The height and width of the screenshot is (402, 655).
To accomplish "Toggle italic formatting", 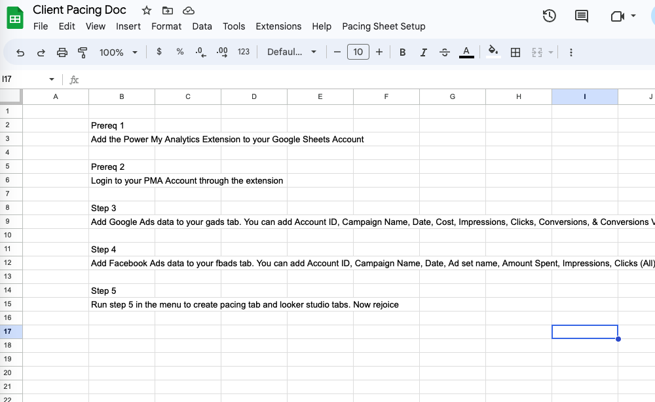I will click(x=424, y=52).
